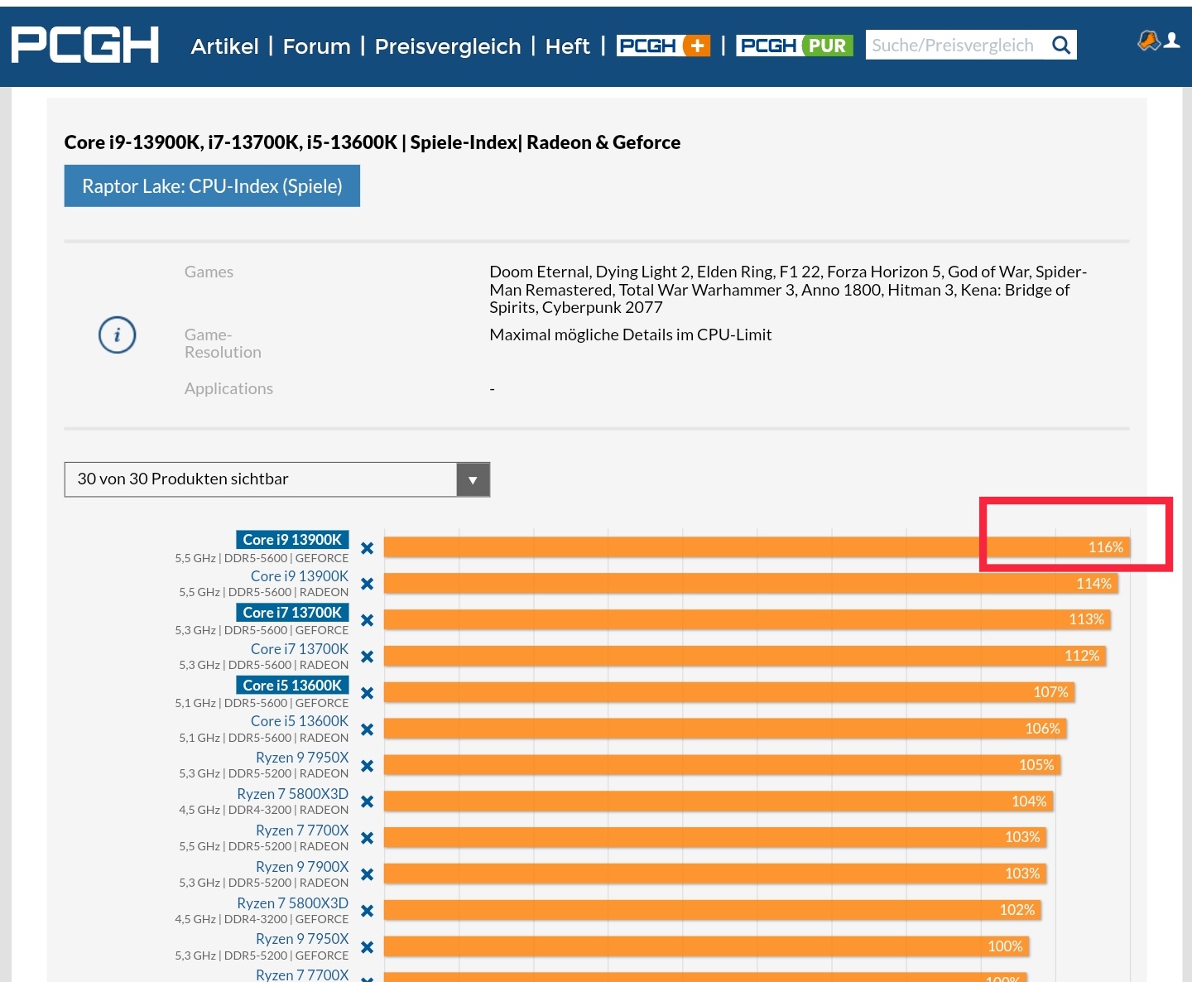Click '4,5 GHz | DDR4-3200 | RADEON' spec text
Screen dimensions: 1192x982
[x=264, y=810]
